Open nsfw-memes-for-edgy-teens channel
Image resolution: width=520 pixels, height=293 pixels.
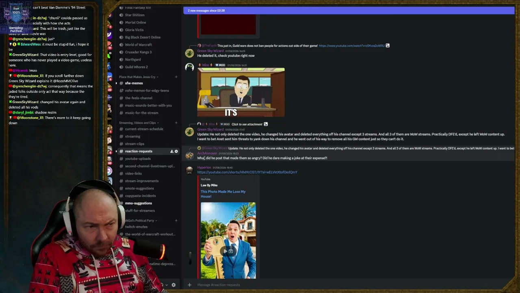click(x=147, y=90)
